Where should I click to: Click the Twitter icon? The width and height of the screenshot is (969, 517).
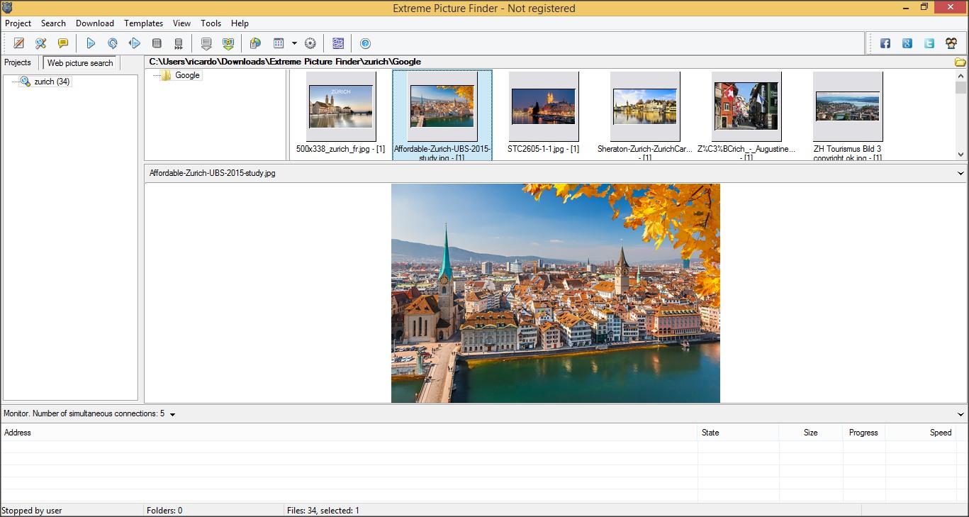929,43
